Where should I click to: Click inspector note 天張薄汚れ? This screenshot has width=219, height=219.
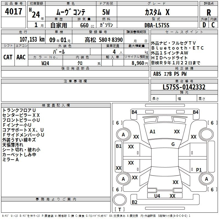pos(13,145)
